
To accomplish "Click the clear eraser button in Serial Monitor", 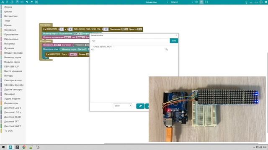I will click(140, 106).
